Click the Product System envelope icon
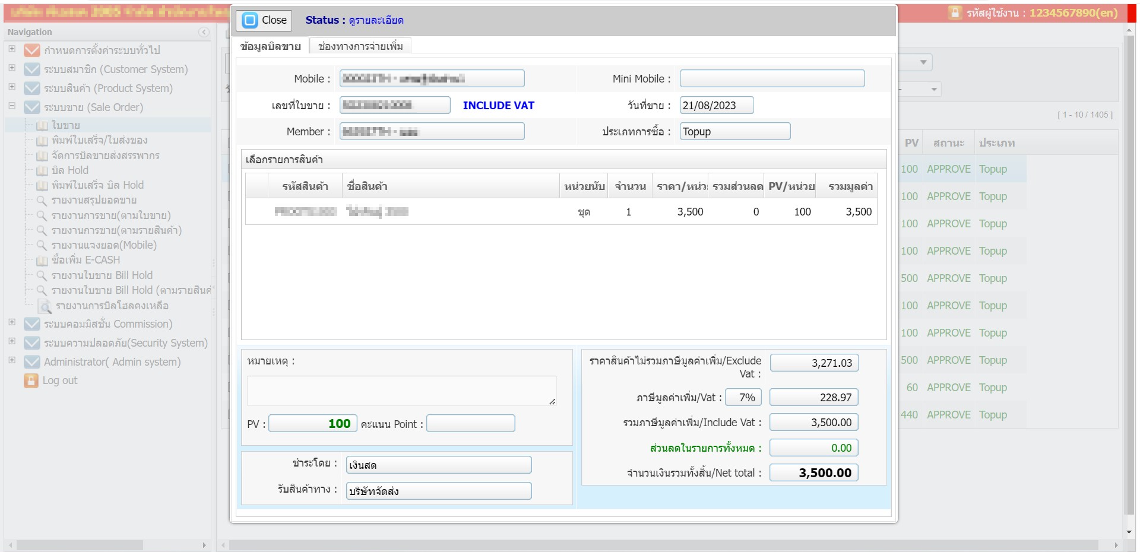 point(31,88)
